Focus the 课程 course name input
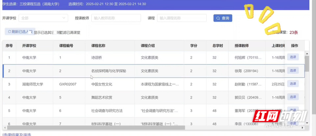The width and height of the screenshot is (316, 136). [182, 18]
